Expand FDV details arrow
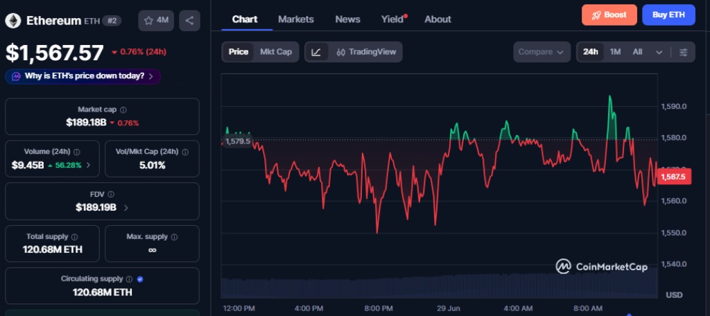Viewport: 710px width, 316px height. point(126,208)
